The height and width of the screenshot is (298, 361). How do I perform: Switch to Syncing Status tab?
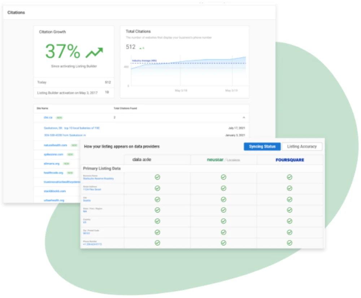pos(262,146)
